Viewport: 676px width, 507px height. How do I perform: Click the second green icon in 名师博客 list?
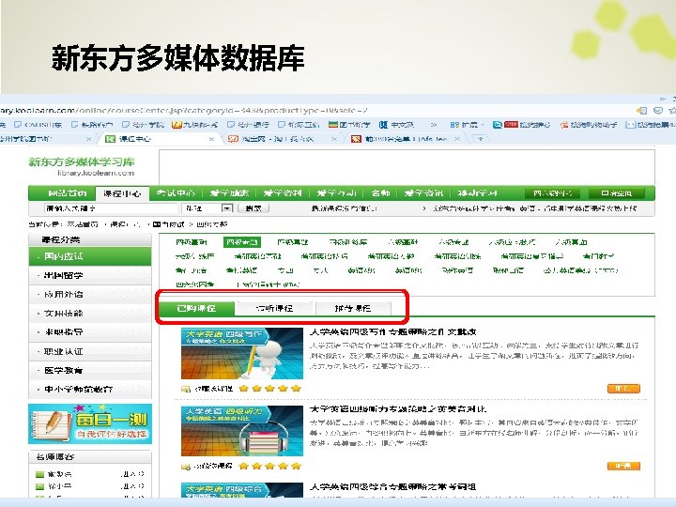39,486
